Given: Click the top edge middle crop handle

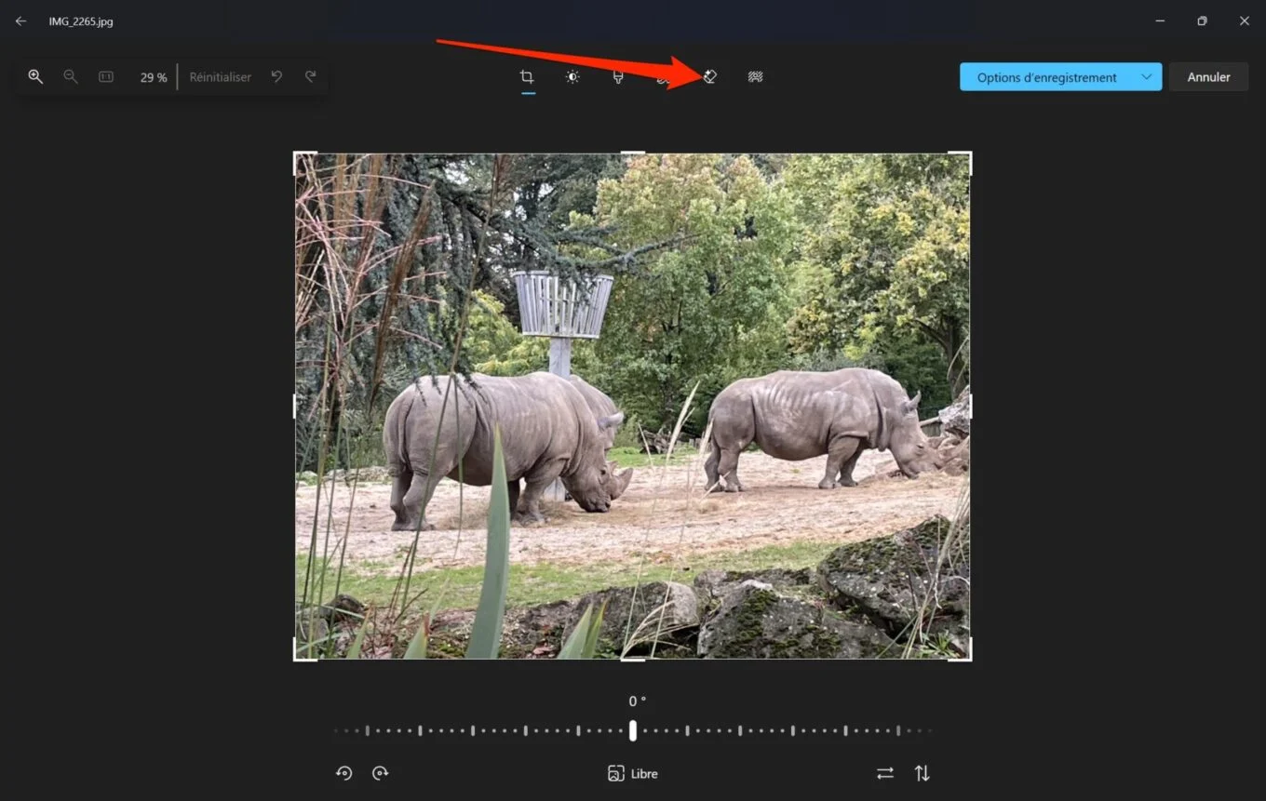Looking at the screenshot, I should pyautogui.click(x=633, y=153).
